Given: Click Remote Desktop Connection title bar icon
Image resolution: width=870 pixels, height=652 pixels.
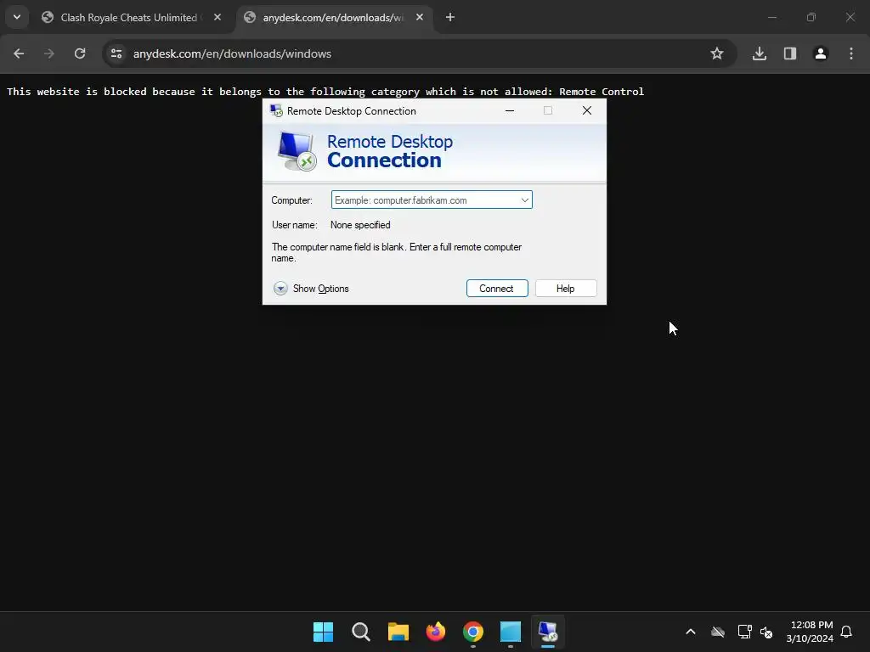Looking at the screenshot, I should (x=276, y=111).
